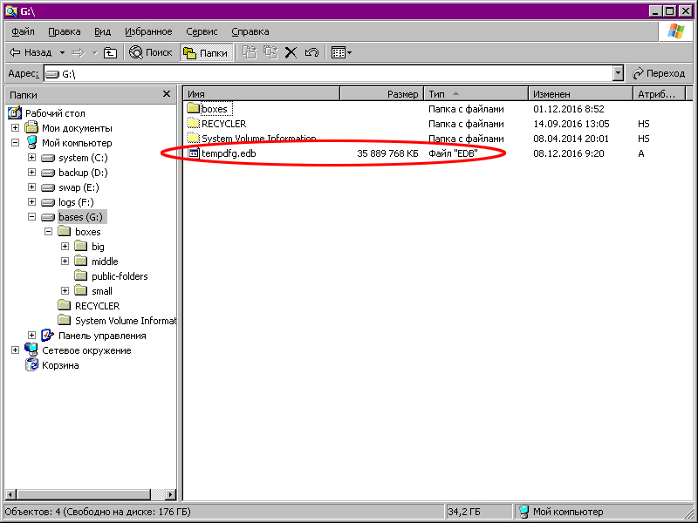Click the Move To folder icon

250,52
